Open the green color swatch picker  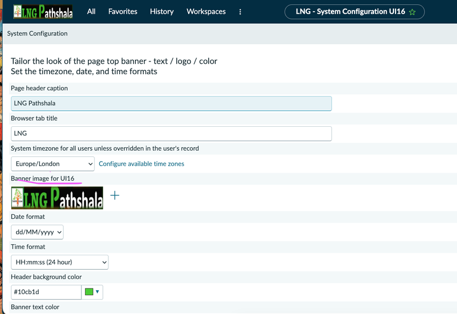tap(92, 292)
